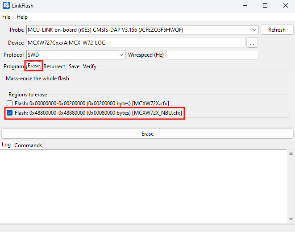Click the log scrollbar up arrow
The height and width of the screenshot is (232, 295).
click(x=291, y=153)
